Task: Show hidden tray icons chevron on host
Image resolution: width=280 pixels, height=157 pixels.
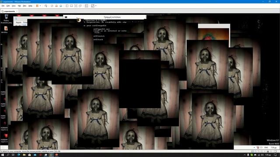Action: pyautogui.click(x=245, y=155)
